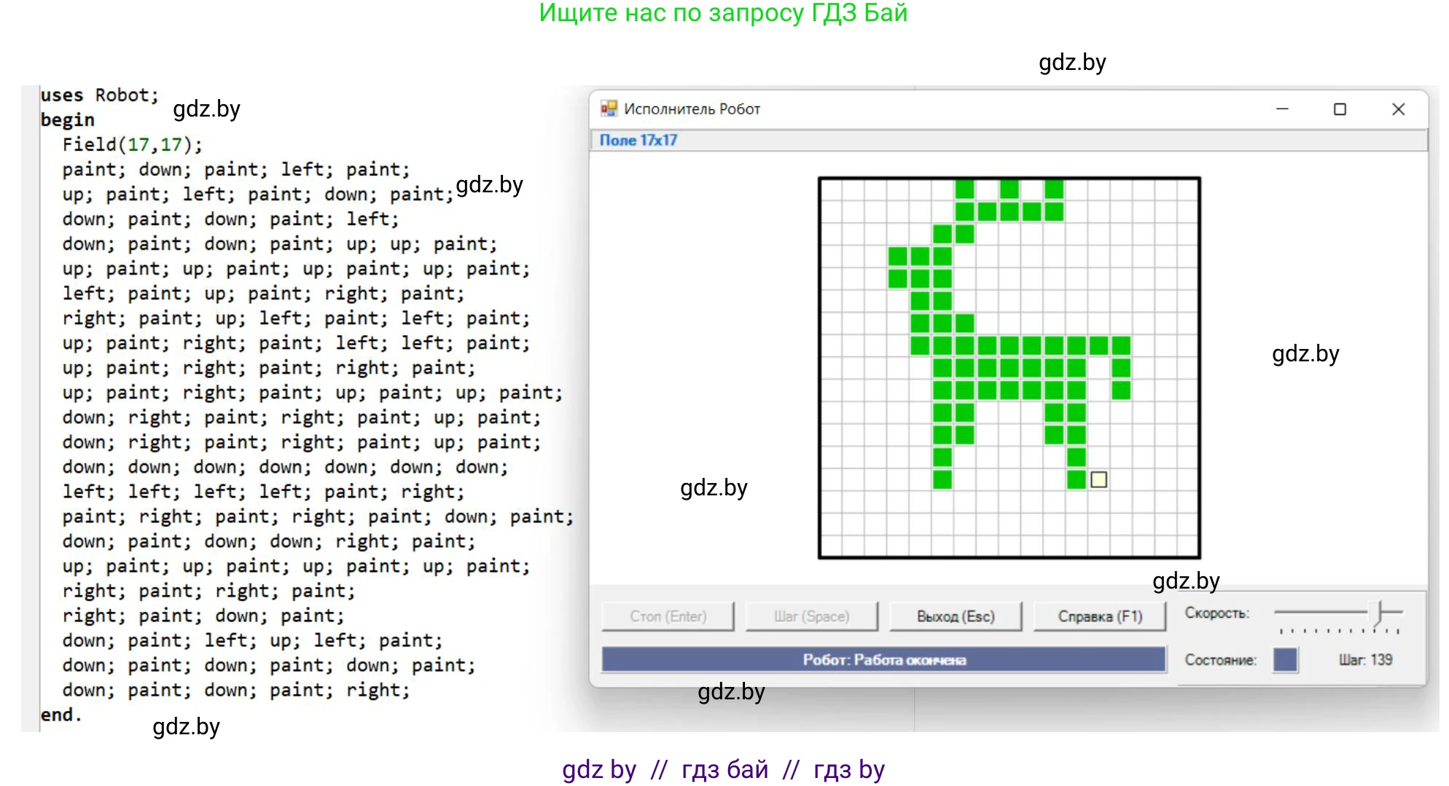
Task: Select the Поле 17x17 field label
Action: point(638,140)
